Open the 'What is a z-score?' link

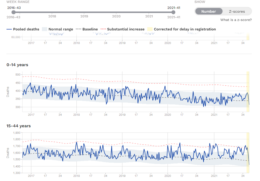point(236,20)
